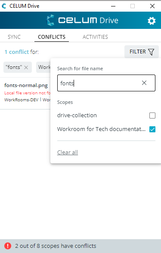
Task: Enable the drive-collection scope checkbox
Action: coord(152,116)
